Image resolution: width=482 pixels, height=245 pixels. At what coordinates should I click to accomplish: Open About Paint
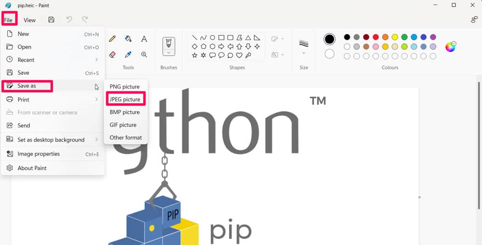coord(53,168)
